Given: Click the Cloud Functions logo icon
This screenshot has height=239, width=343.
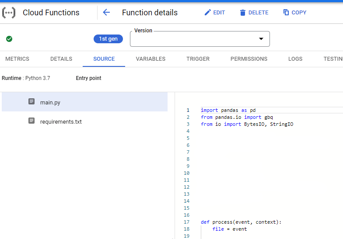Looking at the screenshot, I should click(9, 13).
